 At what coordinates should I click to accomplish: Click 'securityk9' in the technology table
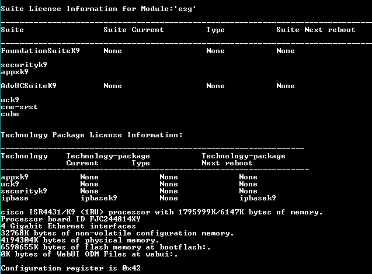pyautogui.click(x=24, y=191)
